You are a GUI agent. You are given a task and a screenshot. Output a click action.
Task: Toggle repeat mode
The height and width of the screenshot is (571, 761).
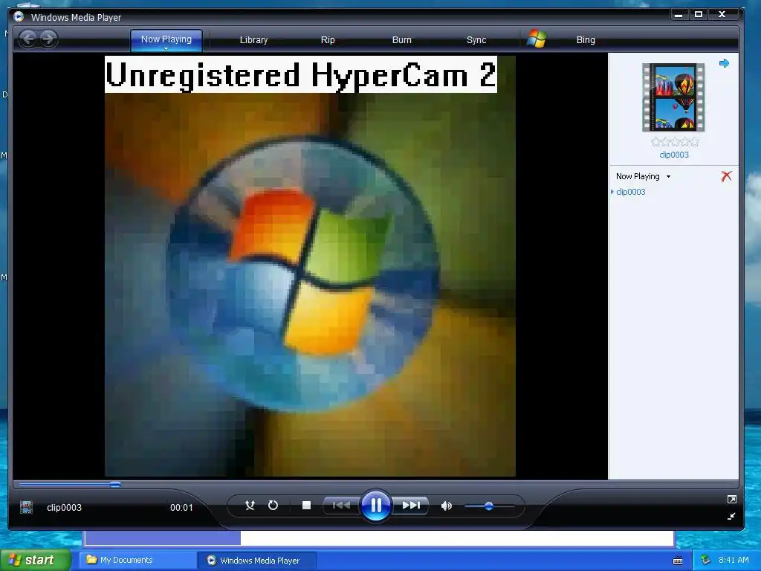pos(273,506)
